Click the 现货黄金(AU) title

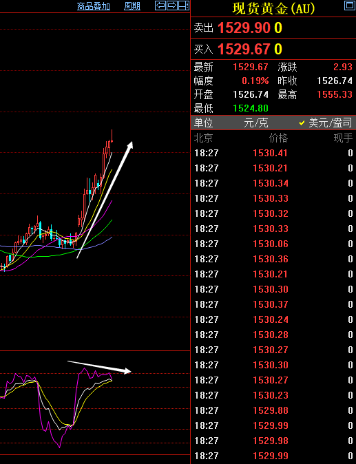click(273, 8)
